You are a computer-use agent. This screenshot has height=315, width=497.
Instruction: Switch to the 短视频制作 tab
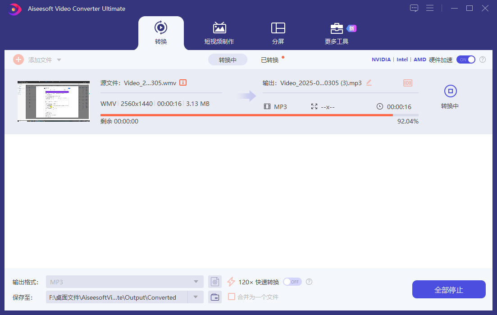219,33
